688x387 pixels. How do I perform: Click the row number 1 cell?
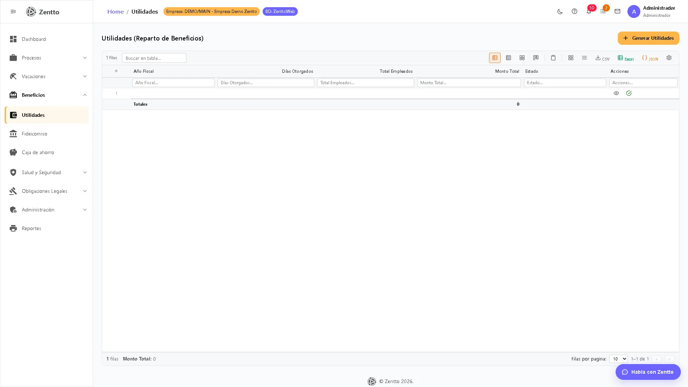point(116,94)
